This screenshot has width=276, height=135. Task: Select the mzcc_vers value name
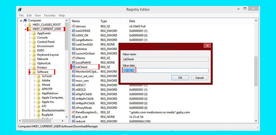tap(82, 80)
